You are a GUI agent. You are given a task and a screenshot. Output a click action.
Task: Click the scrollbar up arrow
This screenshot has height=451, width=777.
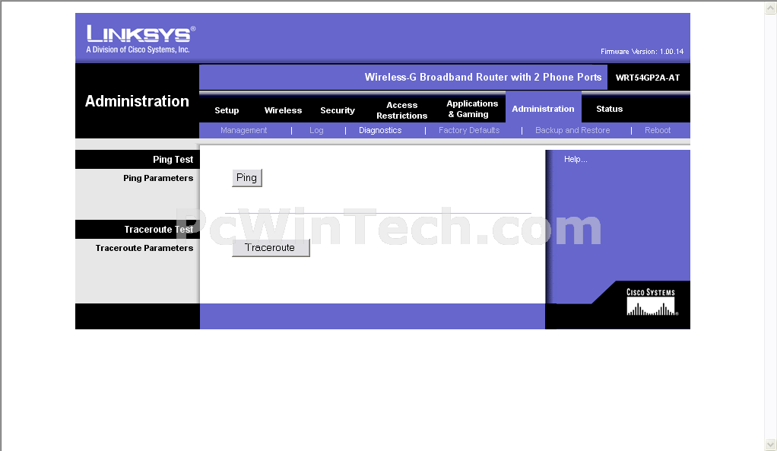pyautogui.click(x=771, y=7)
